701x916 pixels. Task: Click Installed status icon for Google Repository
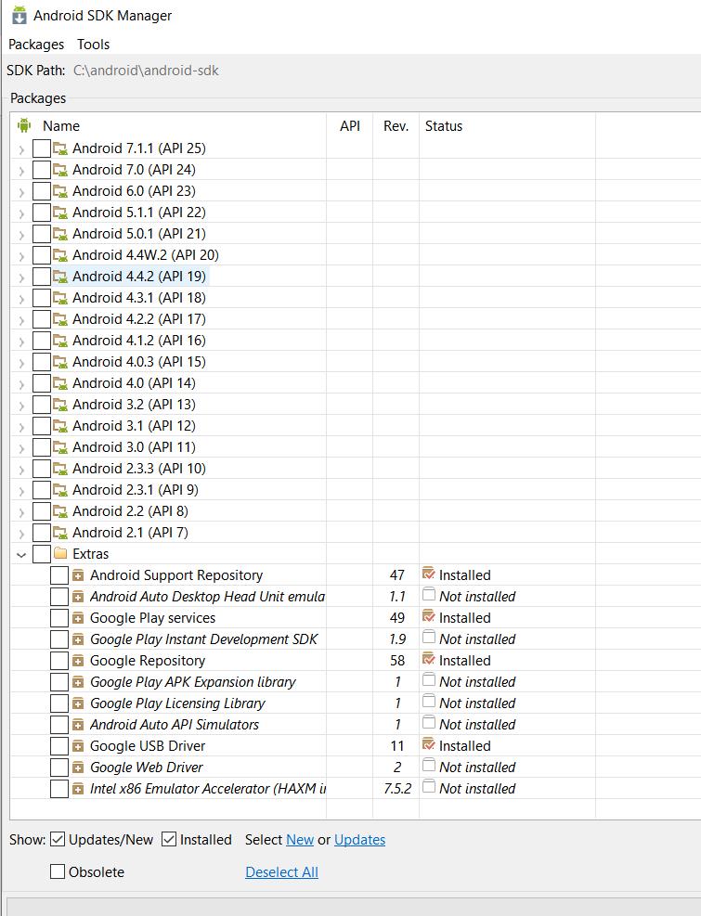point(429,659)
